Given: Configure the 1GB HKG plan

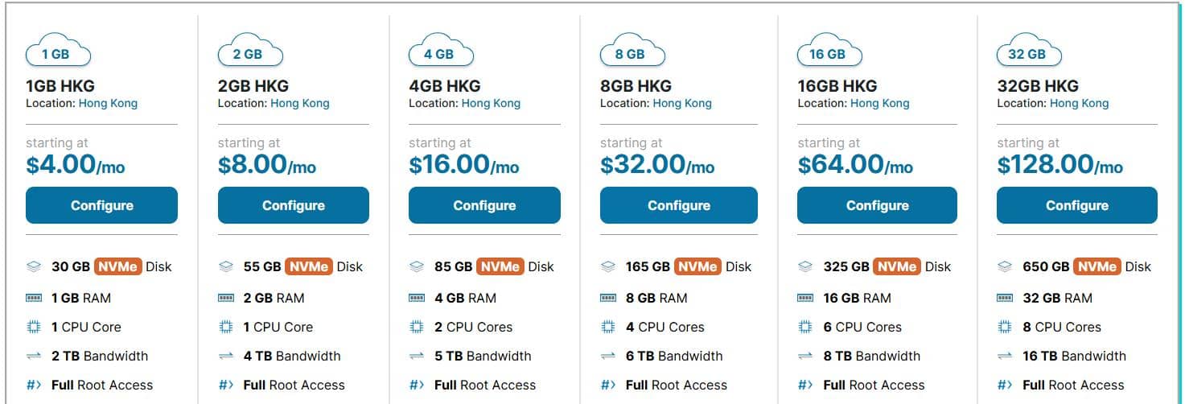Looking at the screenshot, I should coord(101,205).
